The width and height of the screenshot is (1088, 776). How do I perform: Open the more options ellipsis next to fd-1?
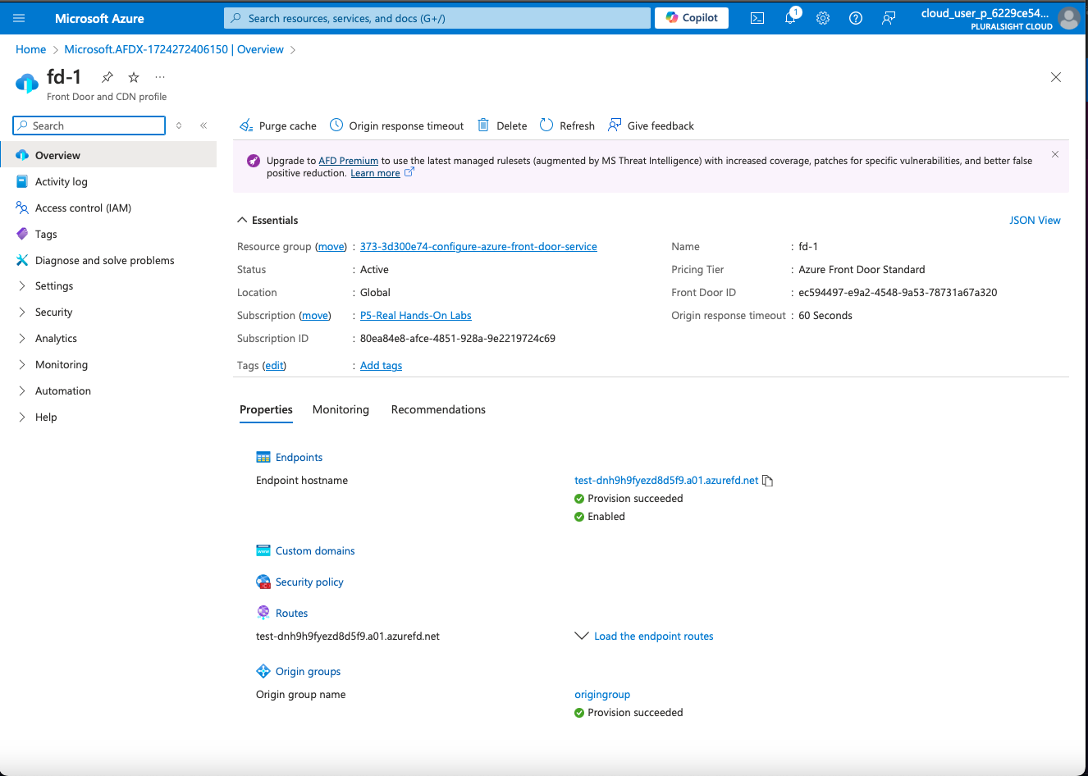(x=160, y=77)
